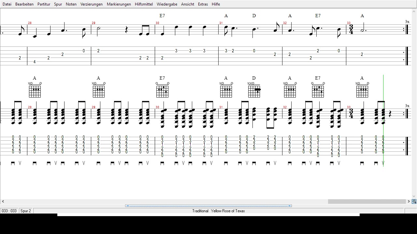Open the Wiedergabe menu
Image resolution: width=417 pixels, height=234 pixels.
167,4
